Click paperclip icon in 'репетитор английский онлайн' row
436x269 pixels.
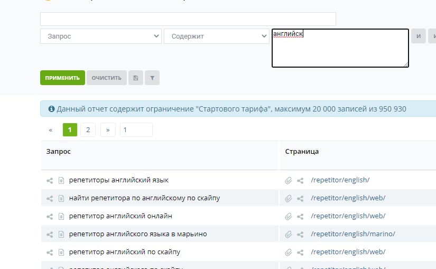[x=289, y=217]
